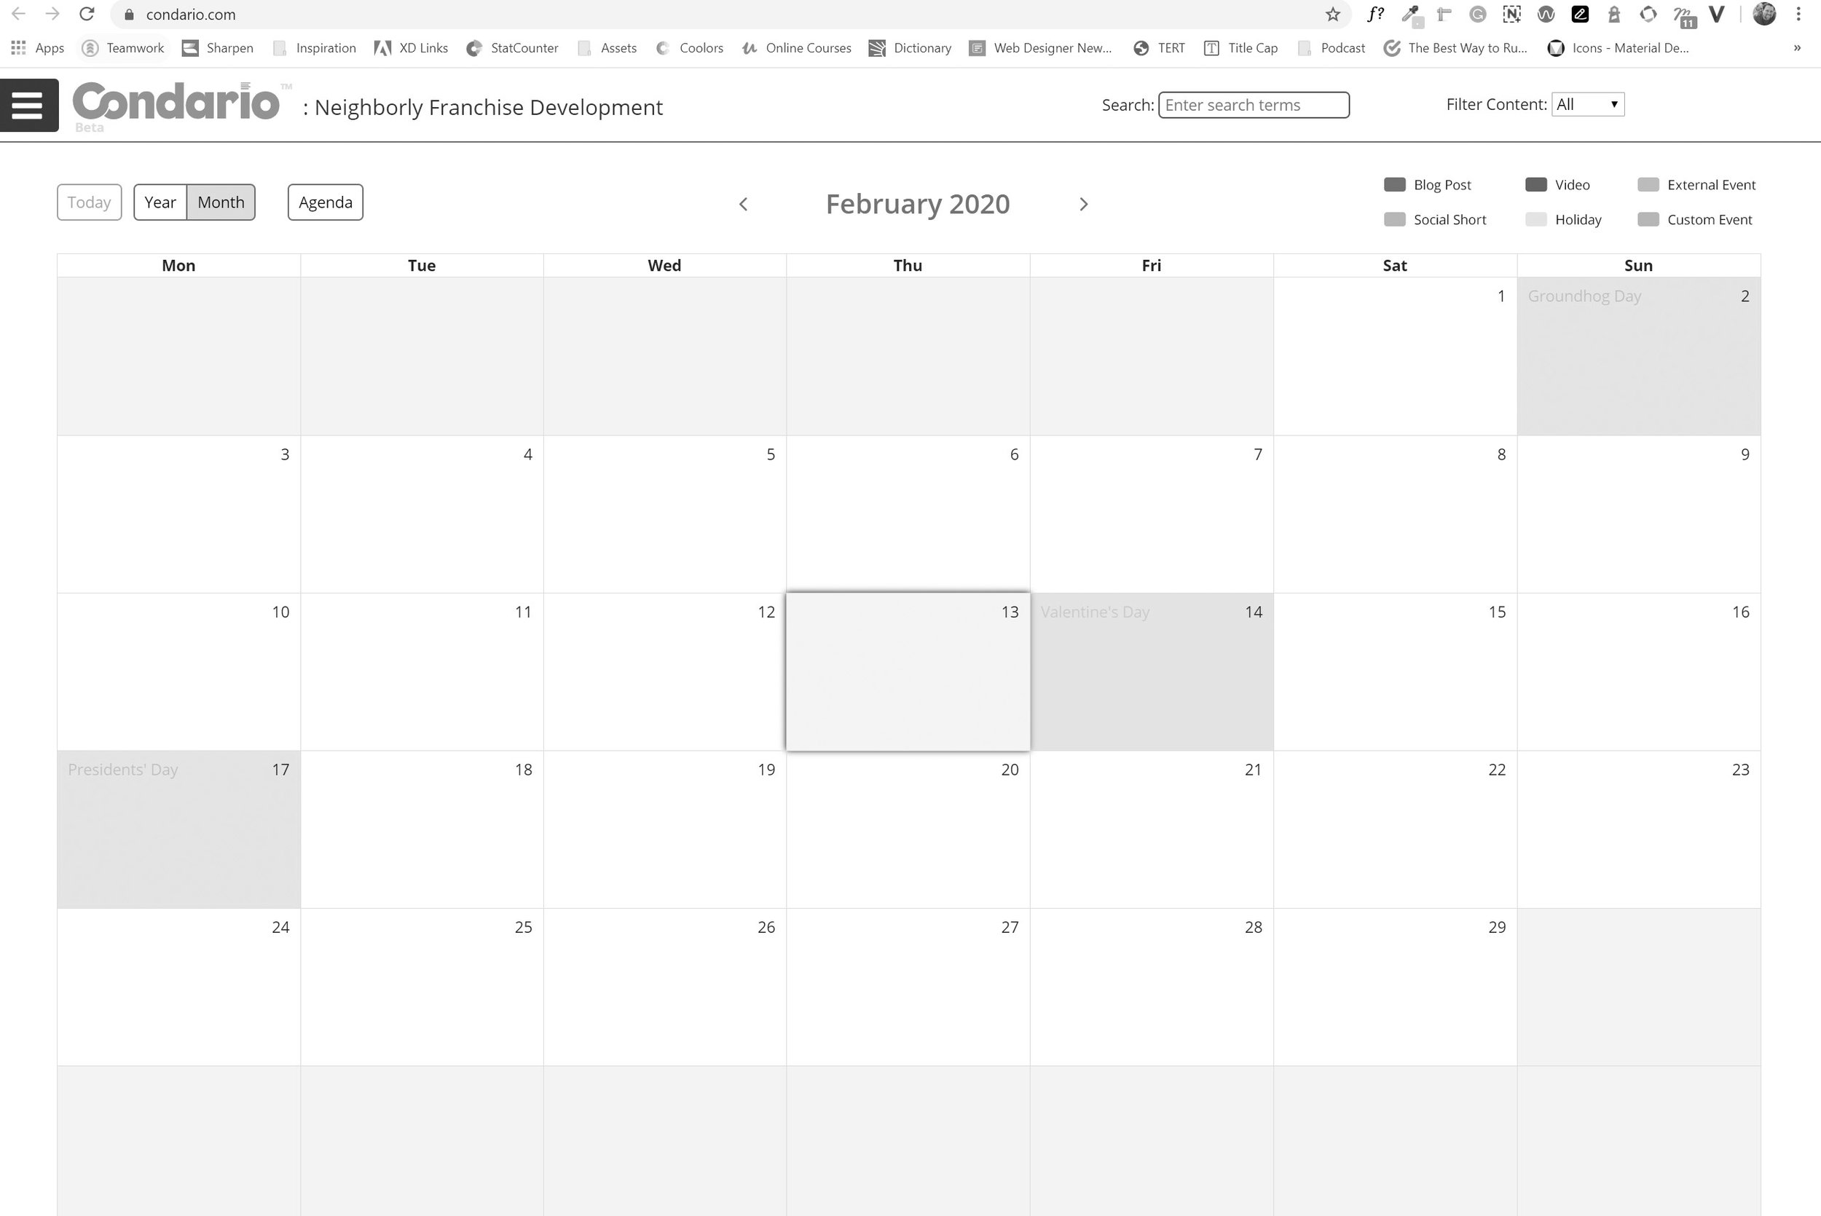Go to next month with right chevron
The width and height of the screenshot is (1821, 1216).
pyautogui.click(x=1083, y=204)
